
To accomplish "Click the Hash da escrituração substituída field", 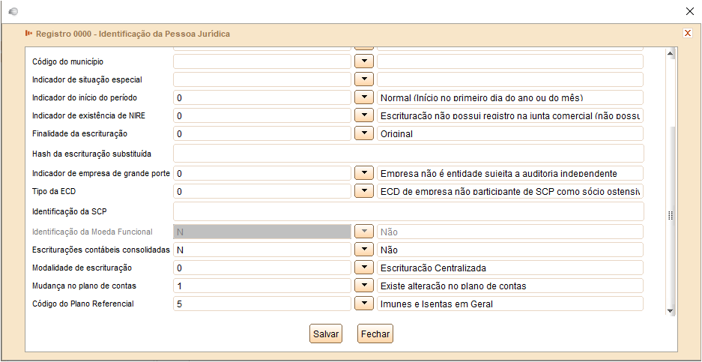I will pyautogui.click(x=408, y=154).
